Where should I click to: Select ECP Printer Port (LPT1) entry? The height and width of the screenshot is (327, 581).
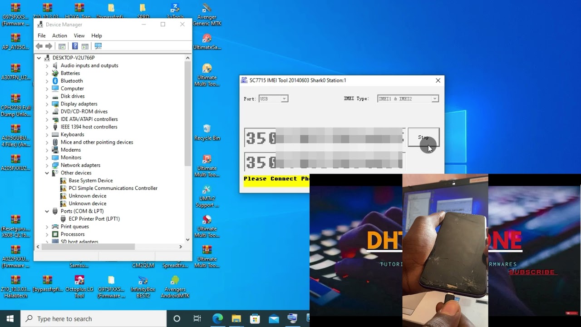(94, 219)
